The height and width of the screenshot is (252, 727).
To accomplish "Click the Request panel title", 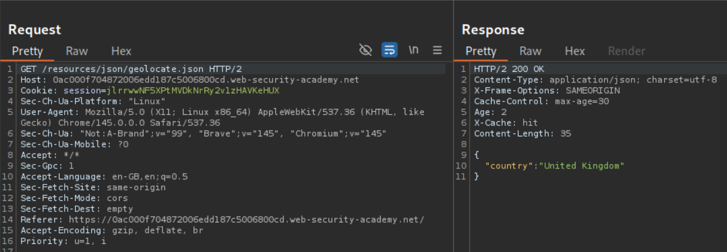I will click(35, 30).
